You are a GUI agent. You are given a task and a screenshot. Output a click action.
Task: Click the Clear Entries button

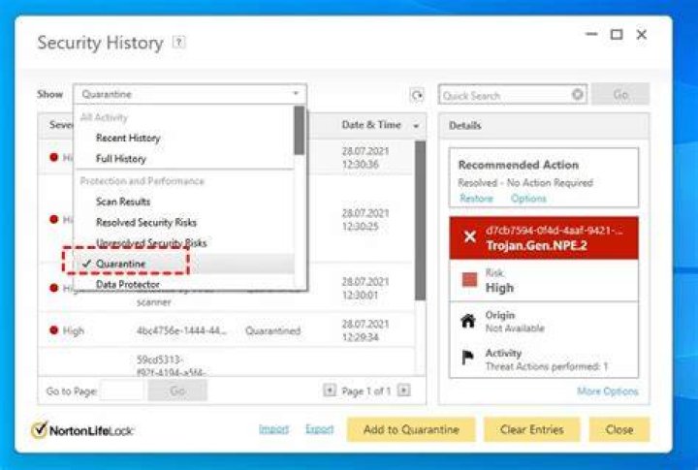(x=532, y=429)
